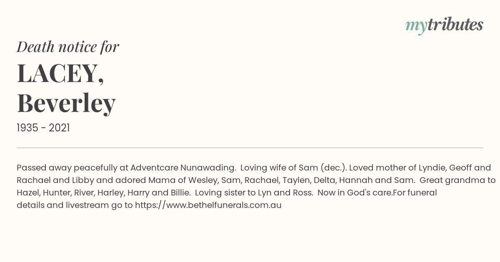500x262 pixels.
Task: Click the first name Beverley
Action: pos(66,103)
